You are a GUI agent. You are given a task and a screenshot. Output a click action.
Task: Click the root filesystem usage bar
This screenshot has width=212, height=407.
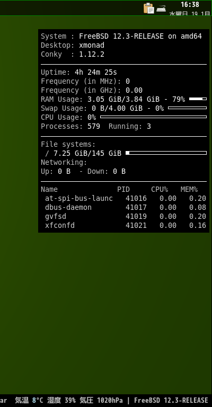coord(166,153)
